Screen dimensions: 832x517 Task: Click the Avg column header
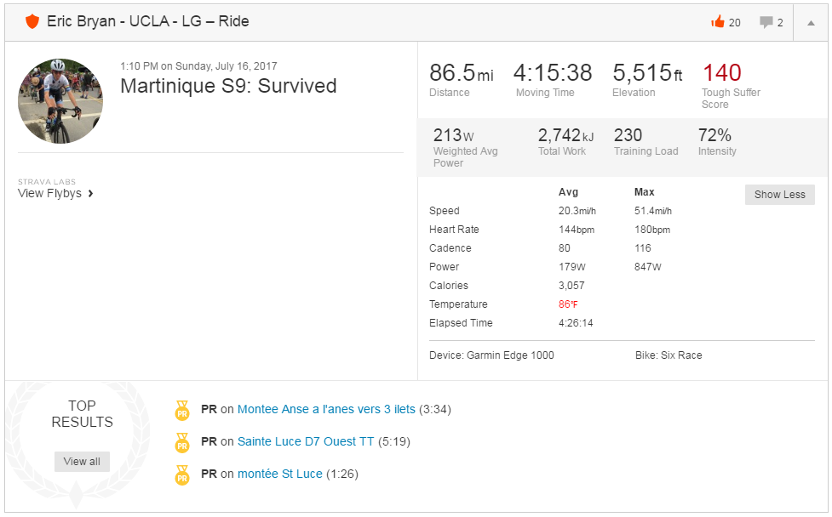(568, 192)
